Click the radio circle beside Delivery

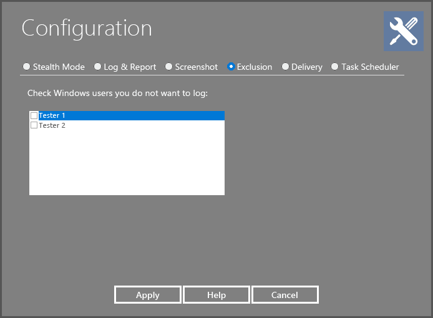tap(285, 67)
